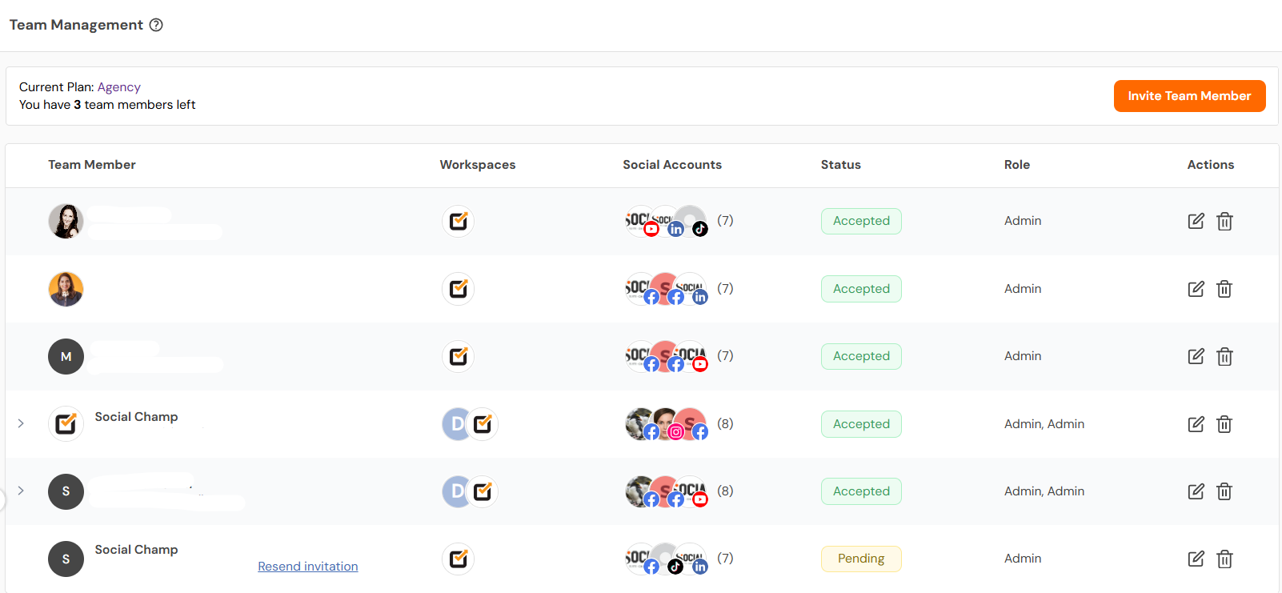Click the Team Member column header

click(92, 165)
